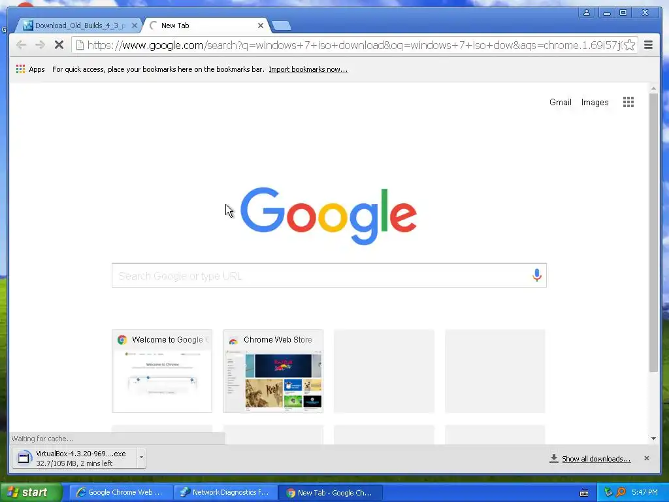Image resolution: width=669 pixels, height=502 pixels.
Task: Click the on-screen keyboard tray icon
Action: pyautogui.click(x=584, y=493)
